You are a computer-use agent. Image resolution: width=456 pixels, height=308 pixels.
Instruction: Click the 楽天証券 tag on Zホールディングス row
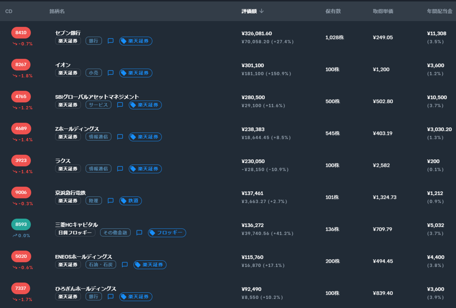[x=145, y=137]
